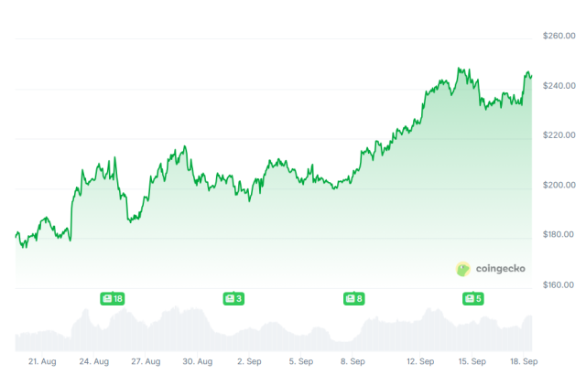Click the $260.00 price axis label
Image resolution: width=586 pixels, height=375 pixels.
(558, 36)
